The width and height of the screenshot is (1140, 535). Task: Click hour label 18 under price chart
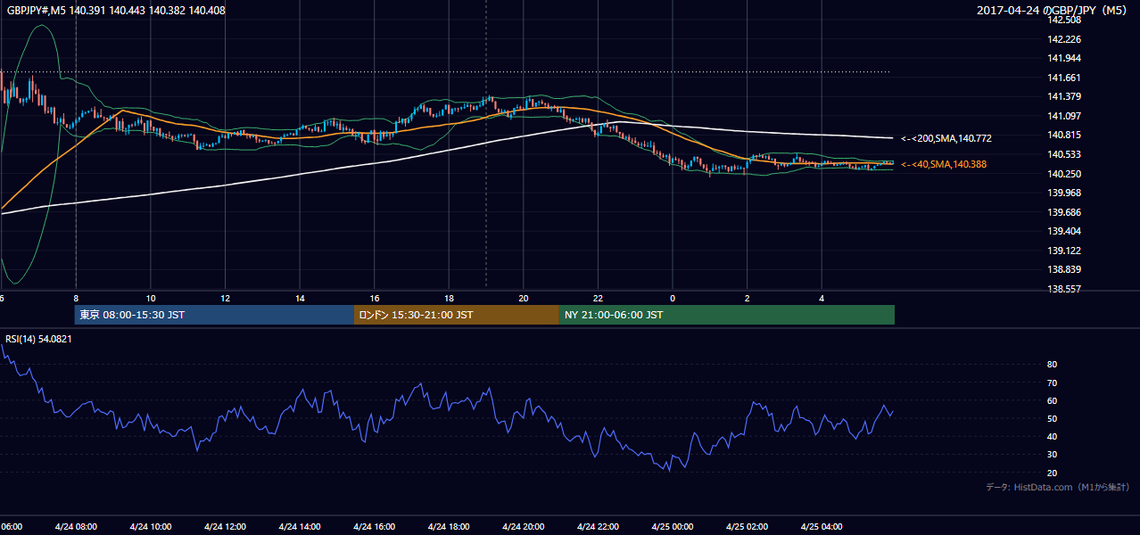tap(450, 299)
